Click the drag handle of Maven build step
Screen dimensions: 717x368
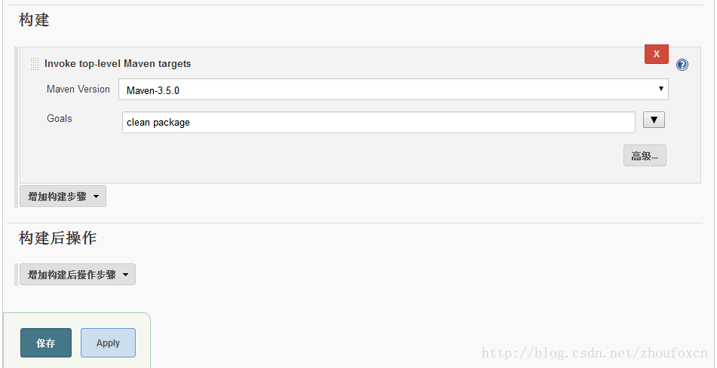click(x=34, y=64)
